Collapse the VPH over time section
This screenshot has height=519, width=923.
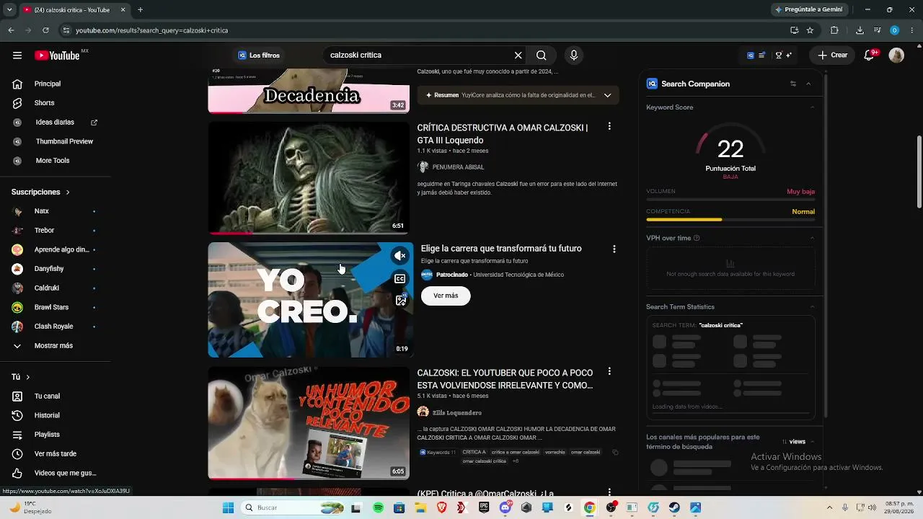tap(812, 238)
